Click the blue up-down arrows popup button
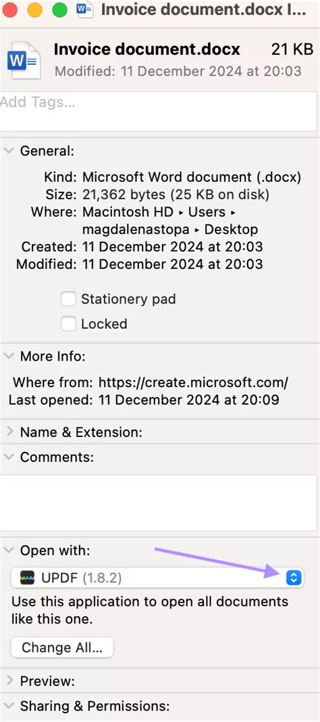Viewport: 320px width, 722px height. pos(293,577)
